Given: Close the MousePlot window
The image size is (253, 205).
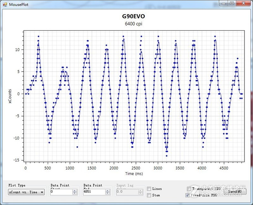Looking at the screenshot, I should [x=243, y=3].
